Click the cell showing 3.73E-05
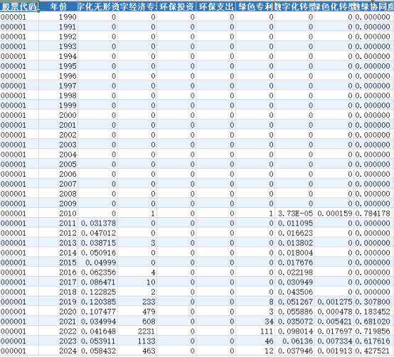 tap(294, 214)
